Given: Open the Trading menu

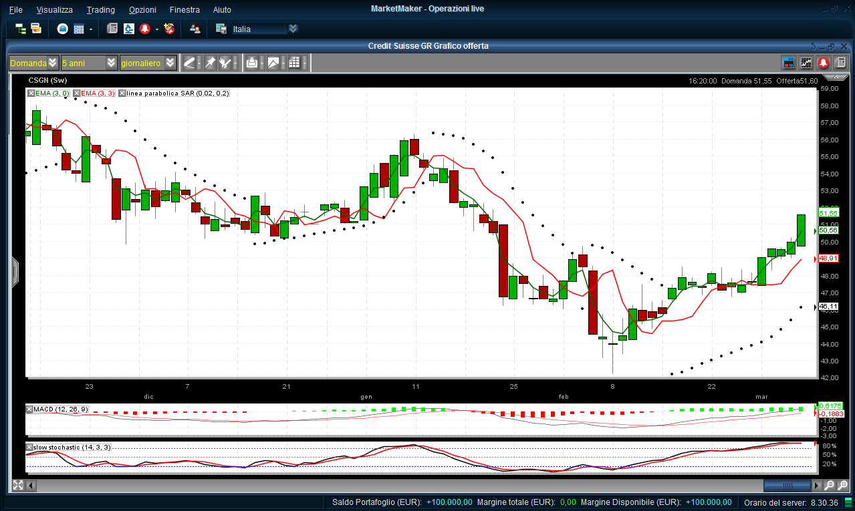Looking at the screenshot, I should (101, 9).
